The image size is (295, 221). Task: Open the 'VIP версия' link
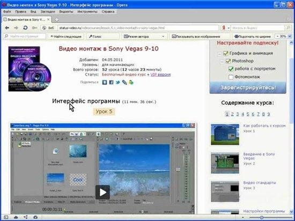pyautogui.click(x=160, y=75)
